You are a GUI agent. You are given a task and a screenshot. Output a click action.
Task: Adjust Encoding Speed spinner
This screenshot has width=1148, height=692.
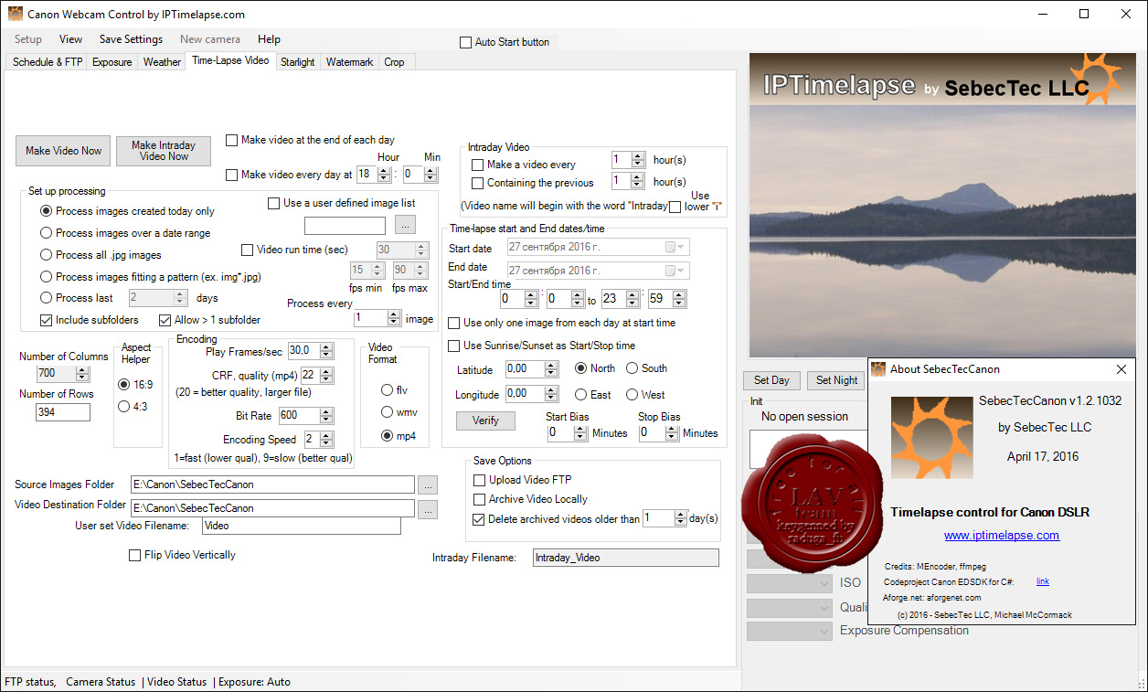click(x=326, y=440)
